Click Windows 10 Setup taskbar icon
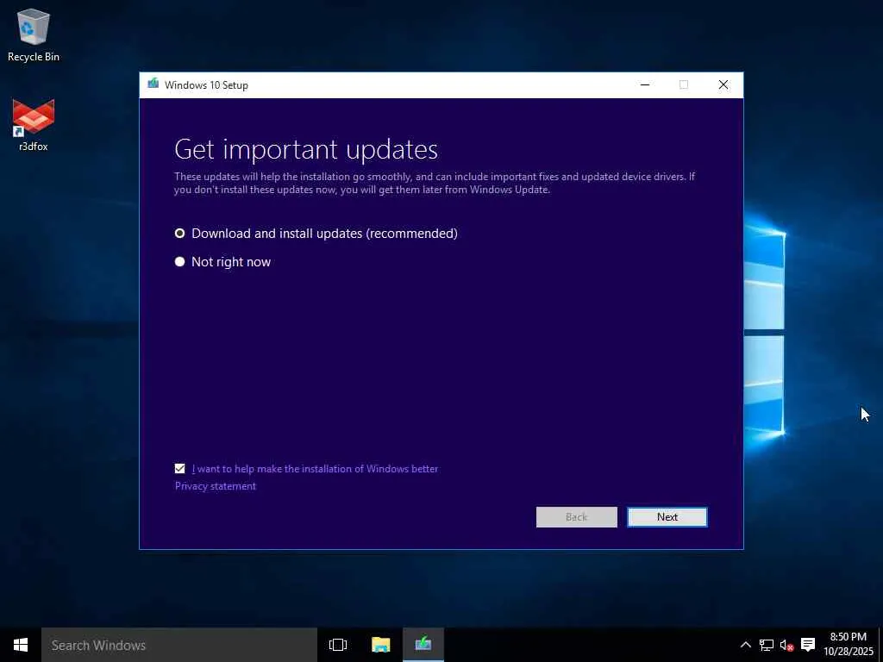The image size is (883, 662). (x=423, y=645)
